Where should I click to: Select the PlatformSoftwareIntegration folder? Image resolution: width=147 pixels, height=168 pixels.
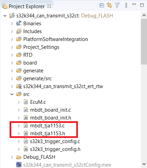click(55, 39)
